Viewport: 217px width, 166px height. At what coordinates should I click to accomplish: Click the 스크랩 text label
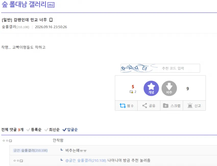point(175,106)
